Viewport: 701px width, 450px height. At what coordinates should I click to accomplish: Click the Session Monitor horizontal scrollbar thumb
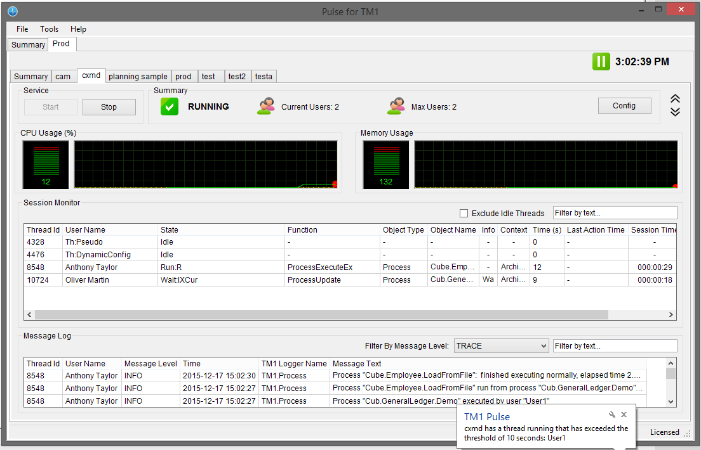point(321,315)
